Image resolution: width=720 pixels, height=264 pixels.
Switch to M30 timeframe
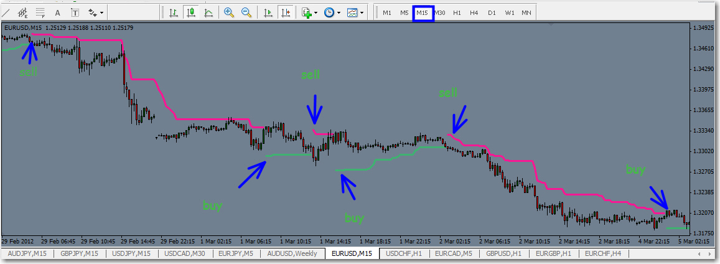[440, 13]
